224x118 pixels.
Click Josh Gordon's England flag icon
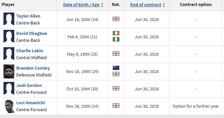click(116, 88)
